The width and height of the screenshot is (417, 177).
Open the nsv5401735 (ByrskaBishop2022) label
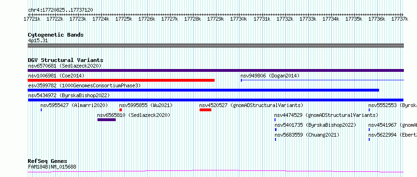click(315, 125)
